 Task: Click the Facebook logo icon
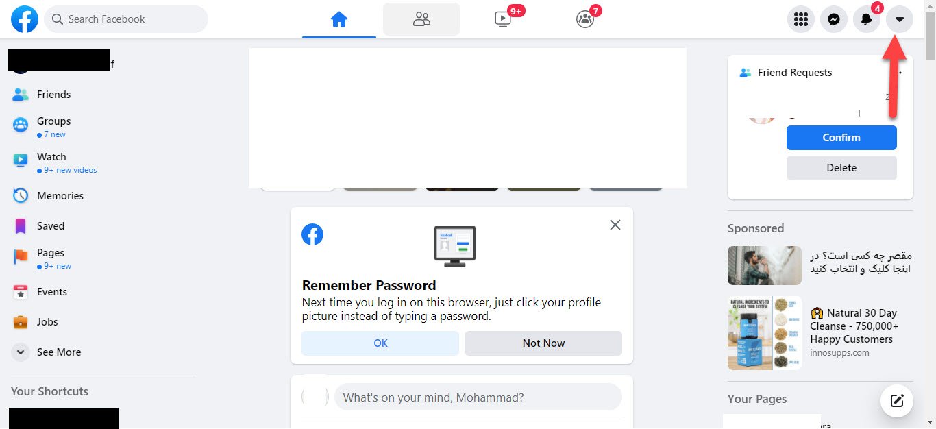coord(25,19)
